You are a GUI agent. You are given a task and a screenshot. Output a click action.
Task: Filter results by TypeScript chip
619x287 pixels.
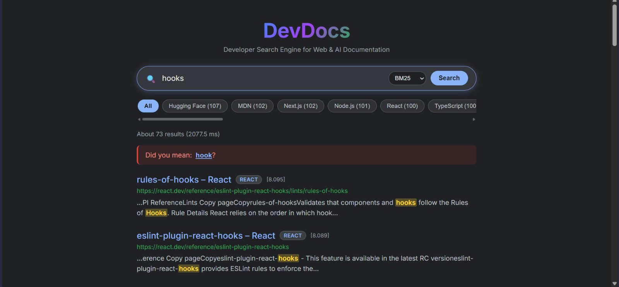pyautogui.click(x=453, y=106)
